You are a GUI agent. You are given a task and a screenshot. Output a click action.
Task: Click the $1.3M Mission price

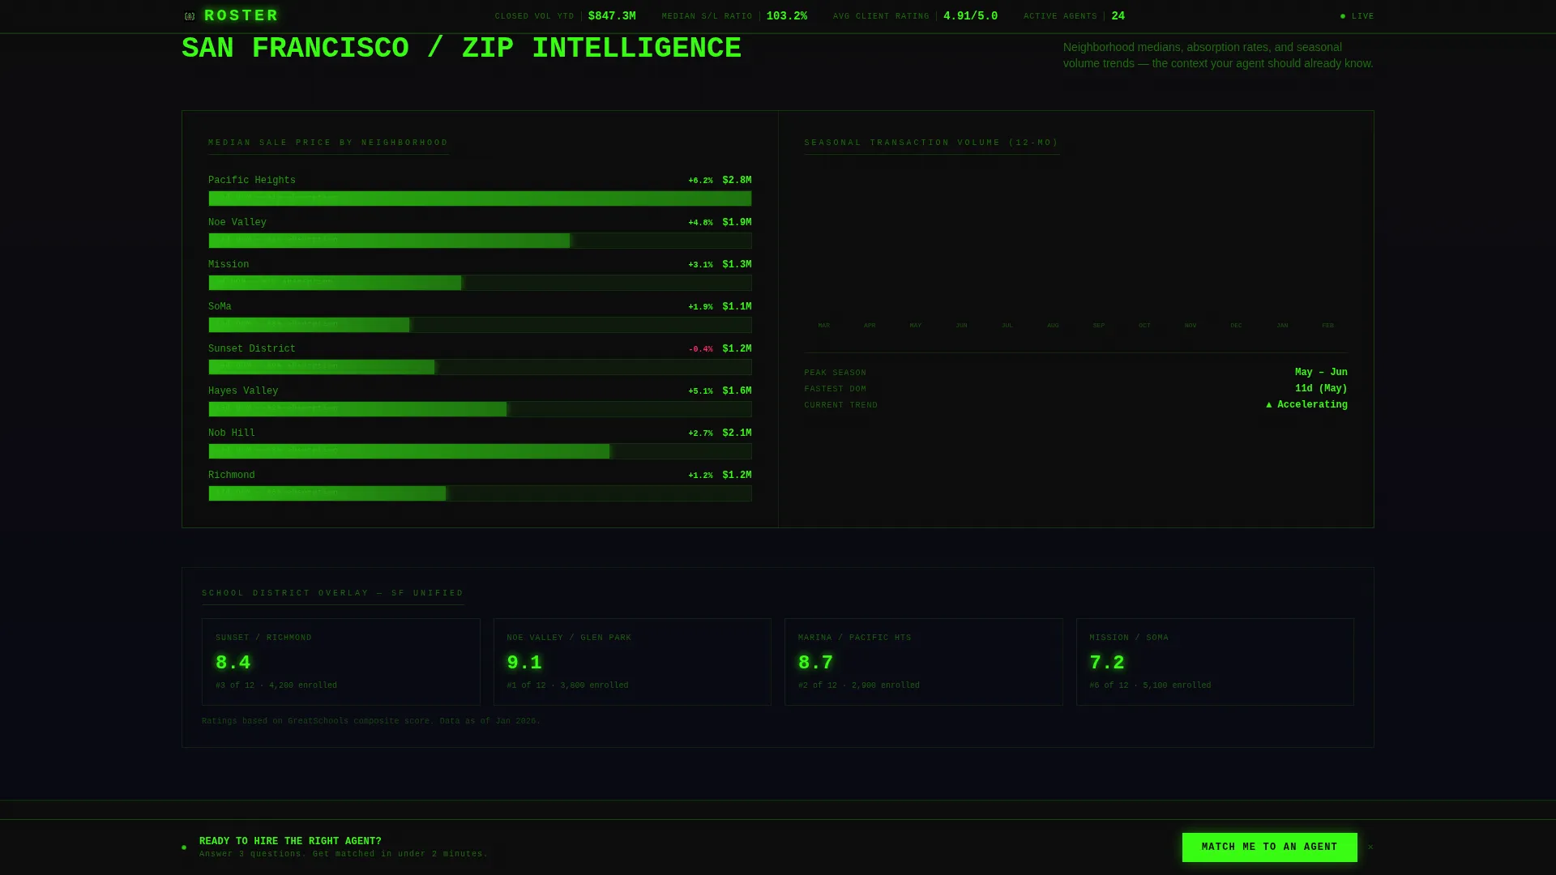click(737, 265)
